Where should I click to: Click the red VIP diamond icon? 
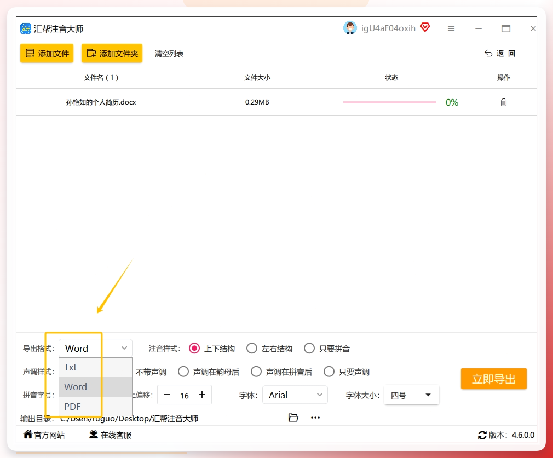tap(425, 27)
